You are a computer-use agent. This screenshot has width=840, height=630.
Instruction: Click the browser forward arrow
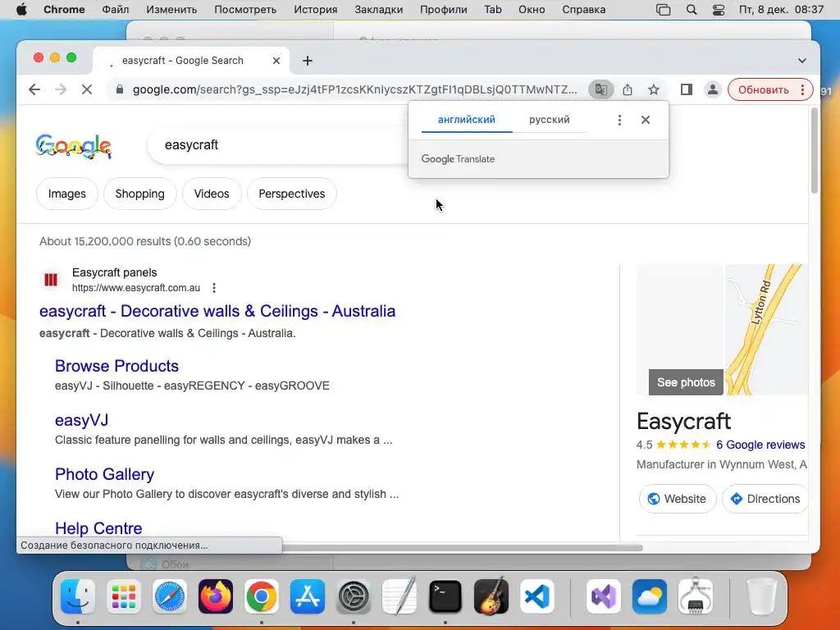tap(61, 89)
